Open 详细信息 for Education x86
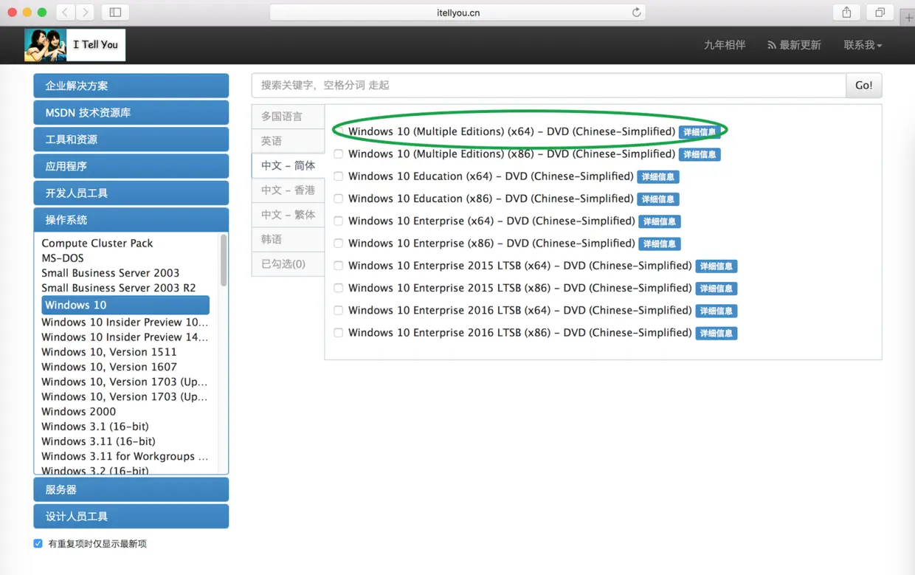Viewport: 915px width, 575px height. [x=657, y=199]
